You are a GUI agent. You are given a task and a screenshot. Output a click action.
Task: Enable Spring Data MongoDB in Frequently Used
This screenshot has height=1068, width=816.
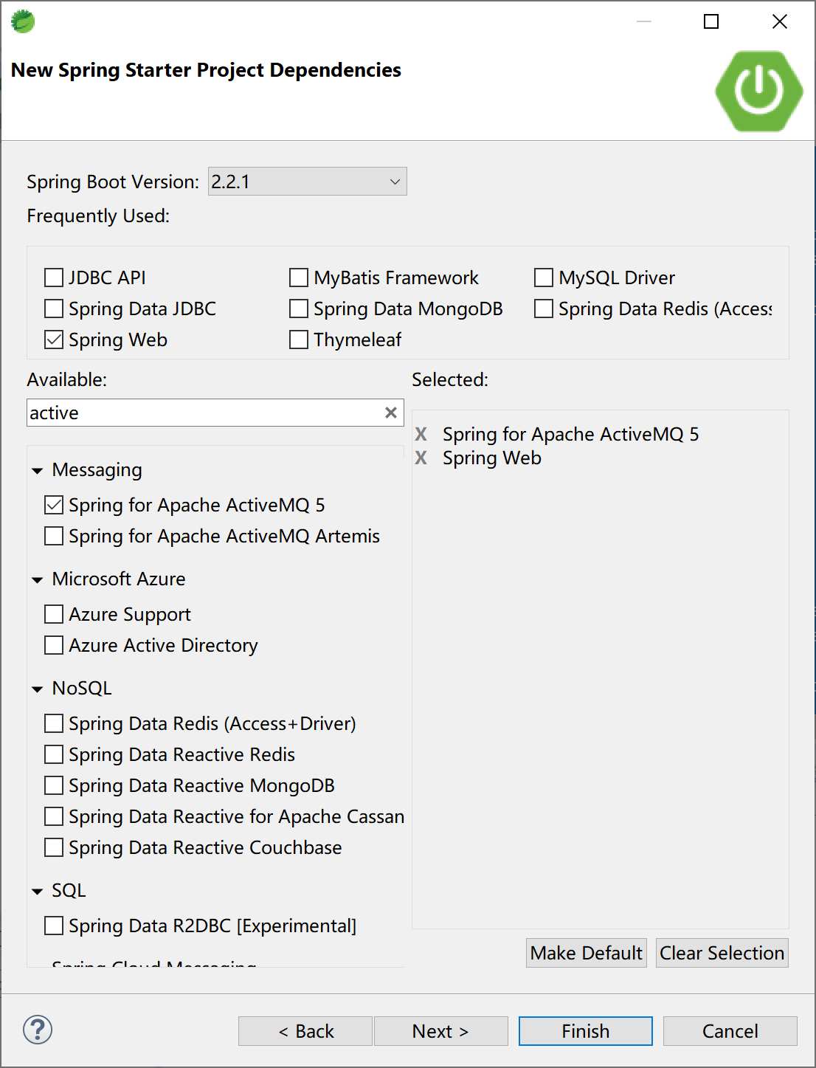pyautogui.click(x=299, y=309)
